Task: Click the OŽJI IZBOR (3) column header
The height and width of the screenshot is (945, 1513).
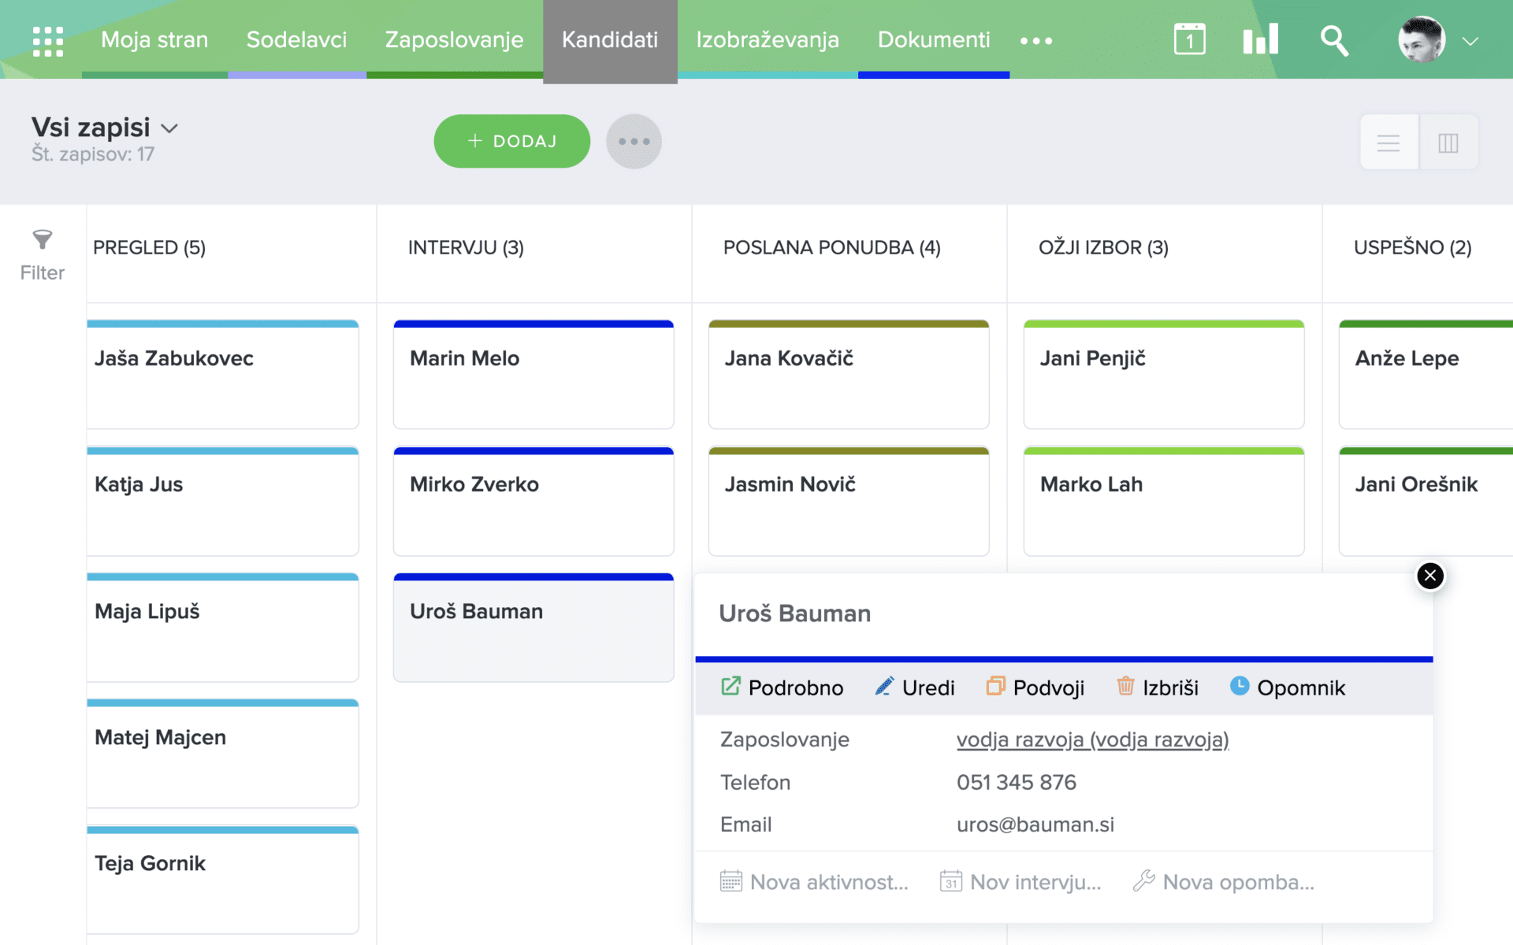Action: point(1103,247)
